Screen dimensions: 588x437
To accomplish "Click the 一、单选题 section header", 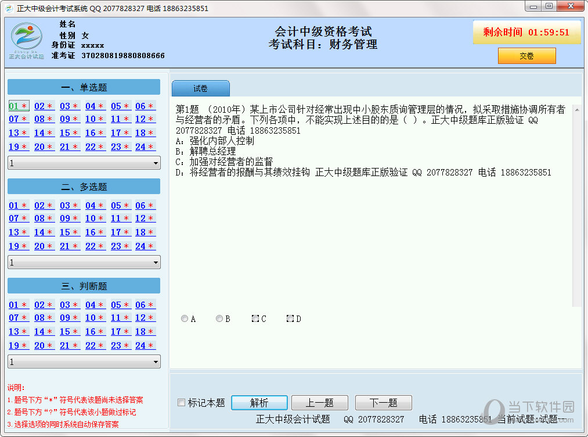I will 84,87.
